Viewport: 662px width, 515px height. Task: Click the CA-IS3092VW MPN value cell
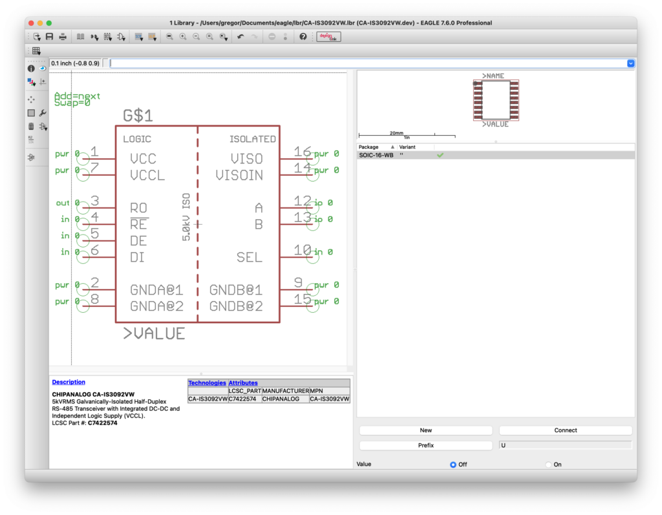[x=329, y=399]
